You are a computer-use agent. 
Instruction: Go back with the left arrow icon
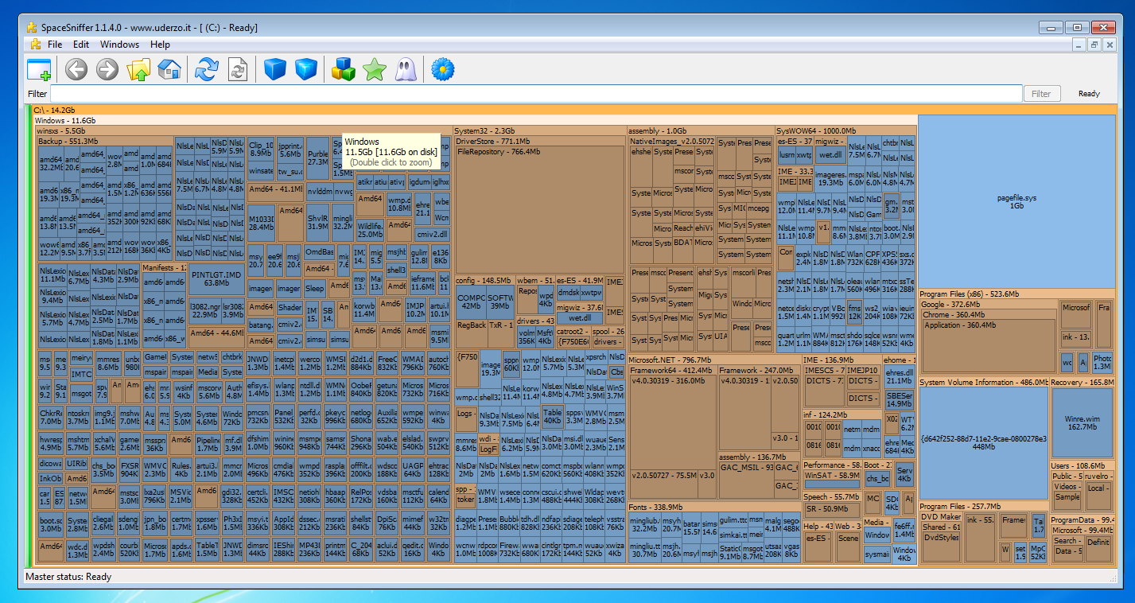coord(76,70)
